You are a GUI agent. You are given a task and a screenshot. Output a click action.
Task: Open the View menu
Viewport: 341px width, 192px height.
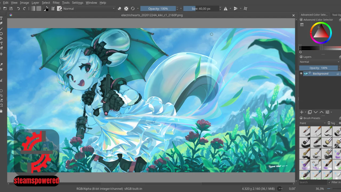click(14, 2)
